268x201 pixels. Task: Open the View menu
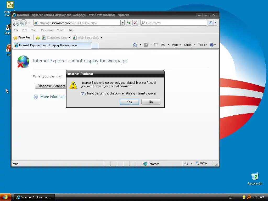click(x=34, y=30)
